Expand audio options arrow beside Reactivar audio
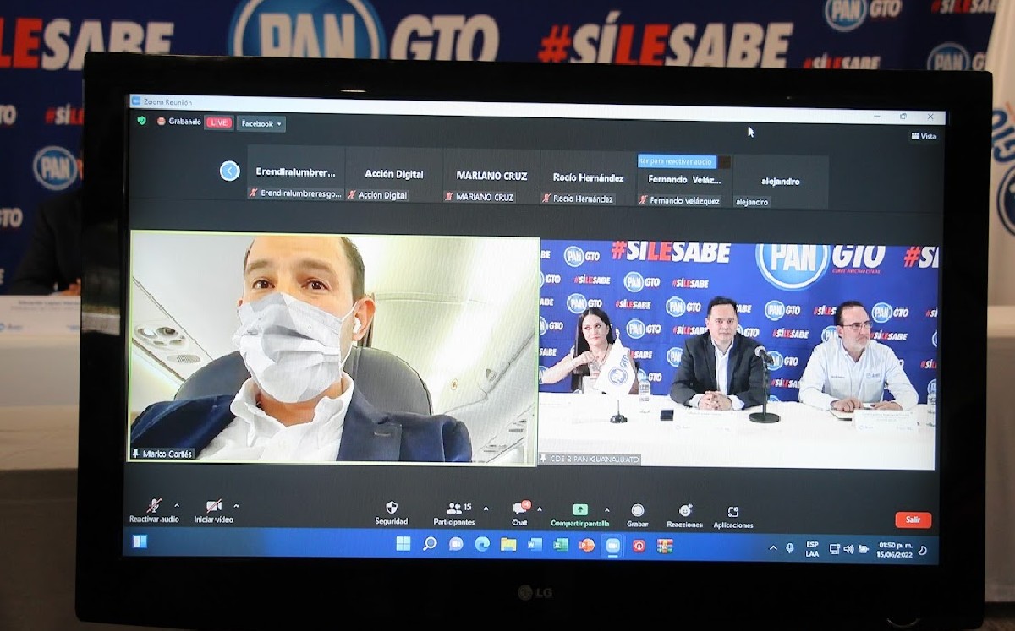Screen dimensions: 1015x631 click(x=176, y=506)
